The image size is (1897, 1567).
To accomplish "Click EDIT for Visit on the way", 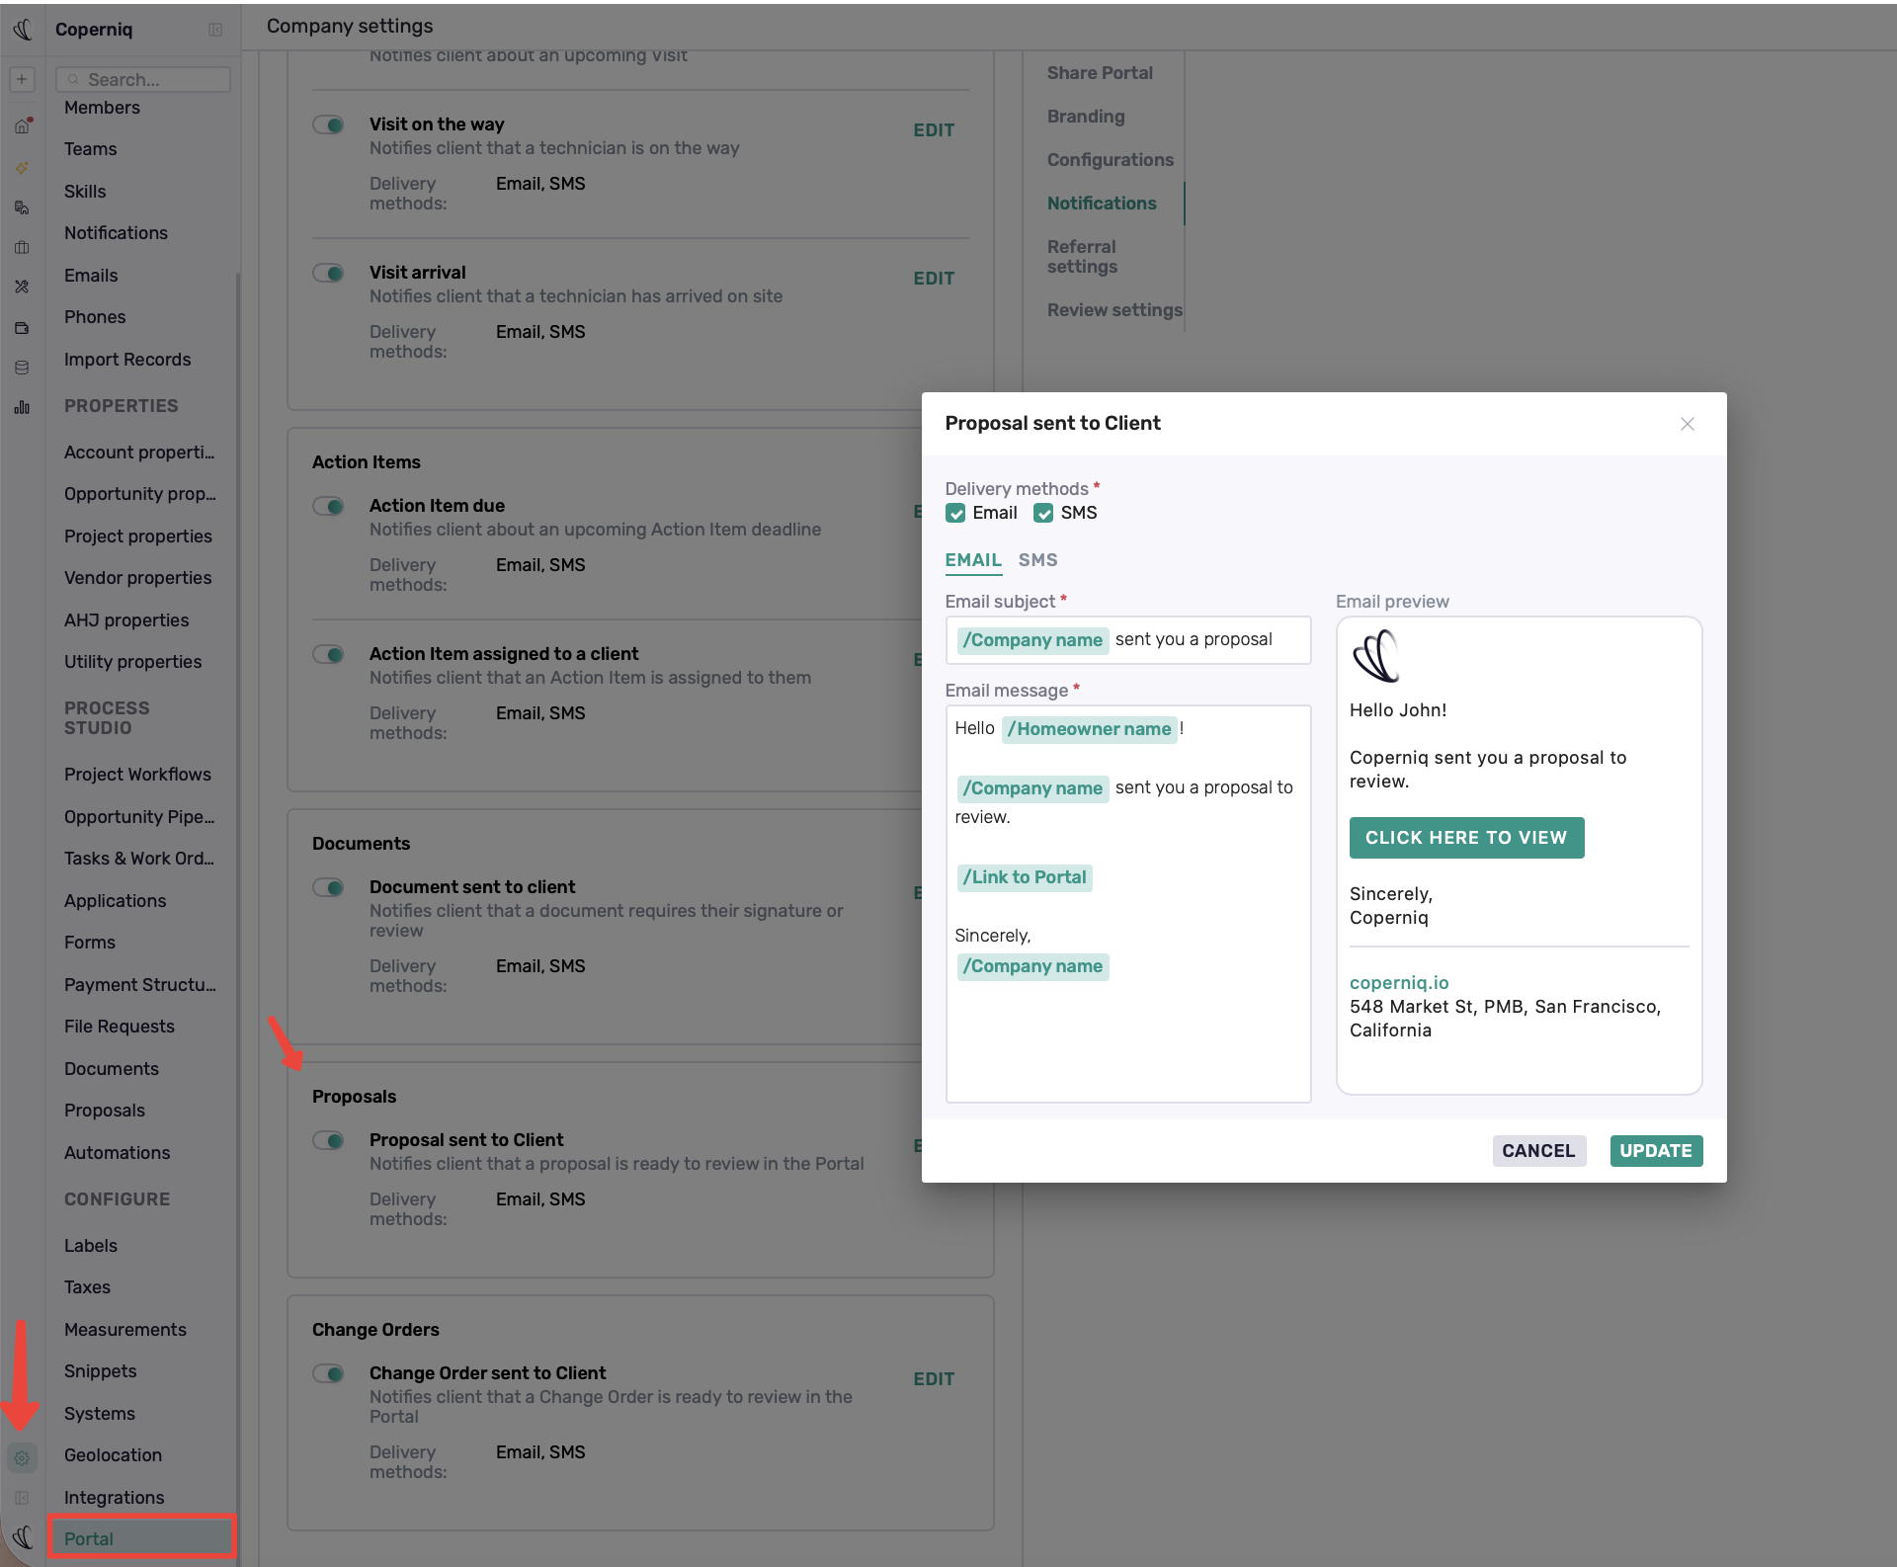I will [x=934, y=130].
